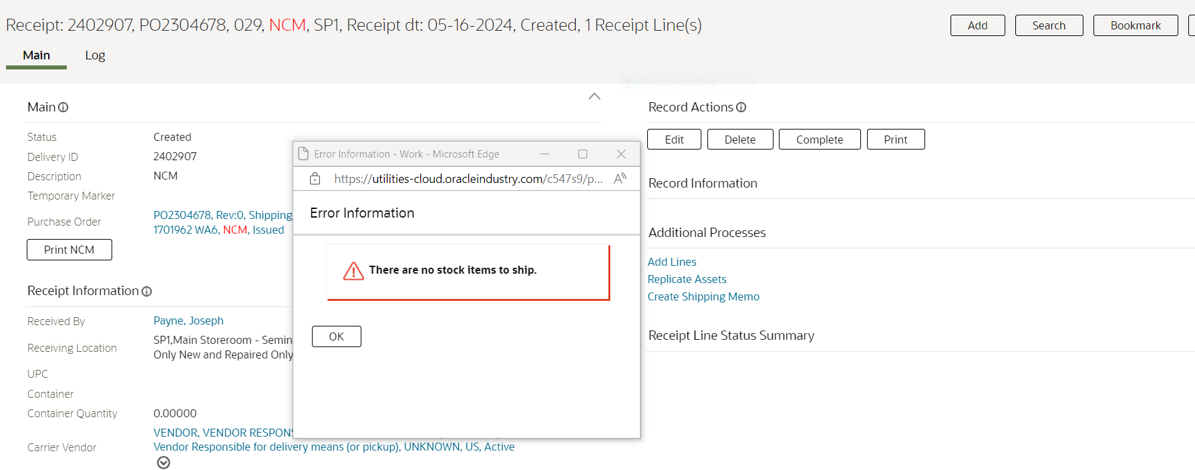This screenshot has width=1195, height=470.
Task: Click the popup URL address field
Action: [x=468, y=179]
